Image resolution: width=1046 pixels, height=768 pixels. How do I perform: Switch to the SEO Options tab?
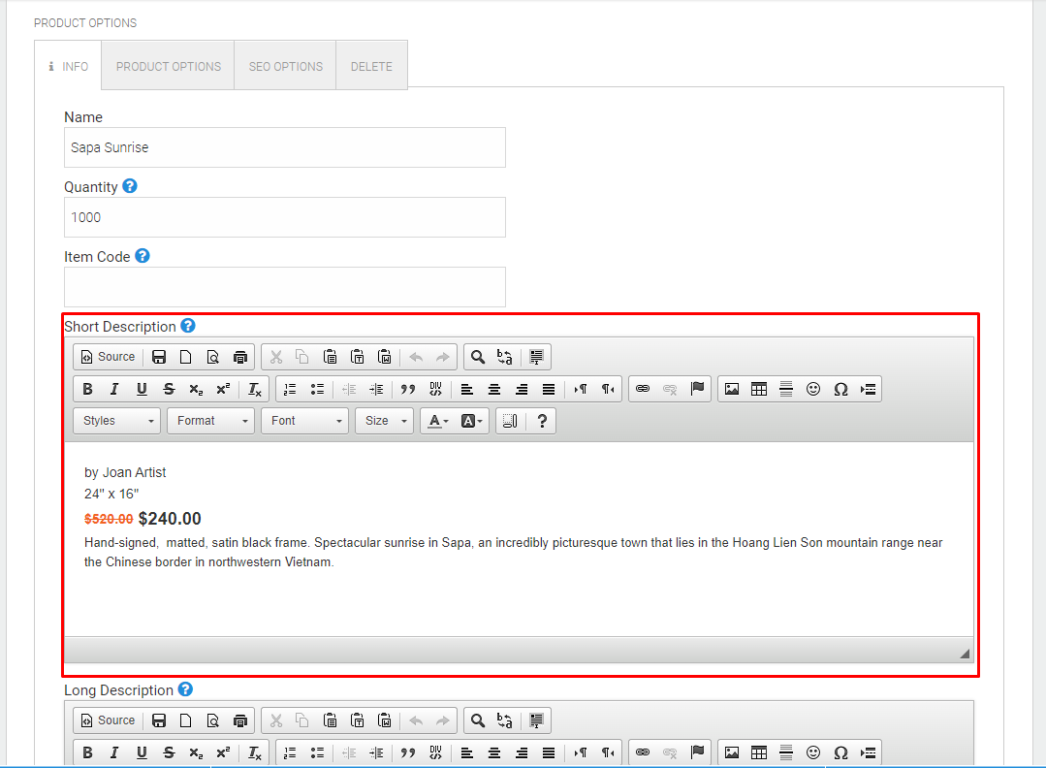(286, 65)
